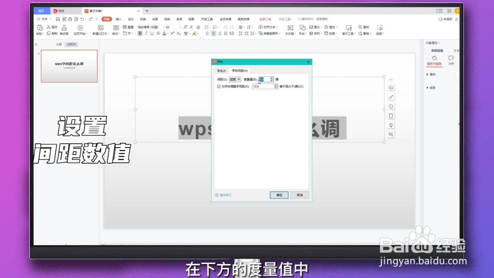This screenshot has width=494, height=278.
Task: Toggle Underline formatting
Action: click(x=151, y=33)
